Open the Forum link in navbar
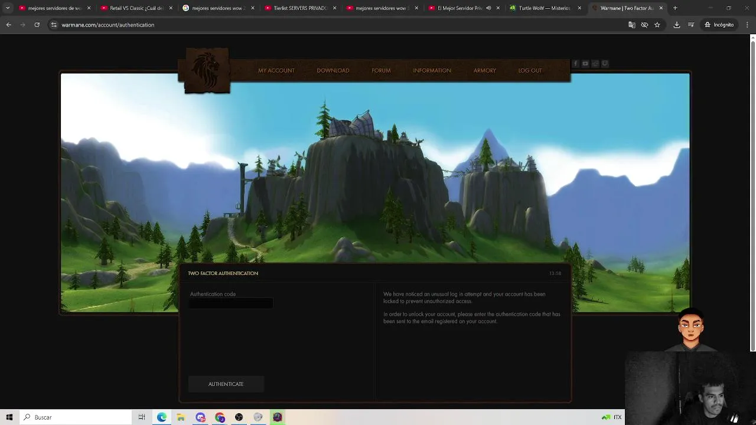The width and height of the screenshot is (756, 425). pyautogui.click(x=381, y=70)
